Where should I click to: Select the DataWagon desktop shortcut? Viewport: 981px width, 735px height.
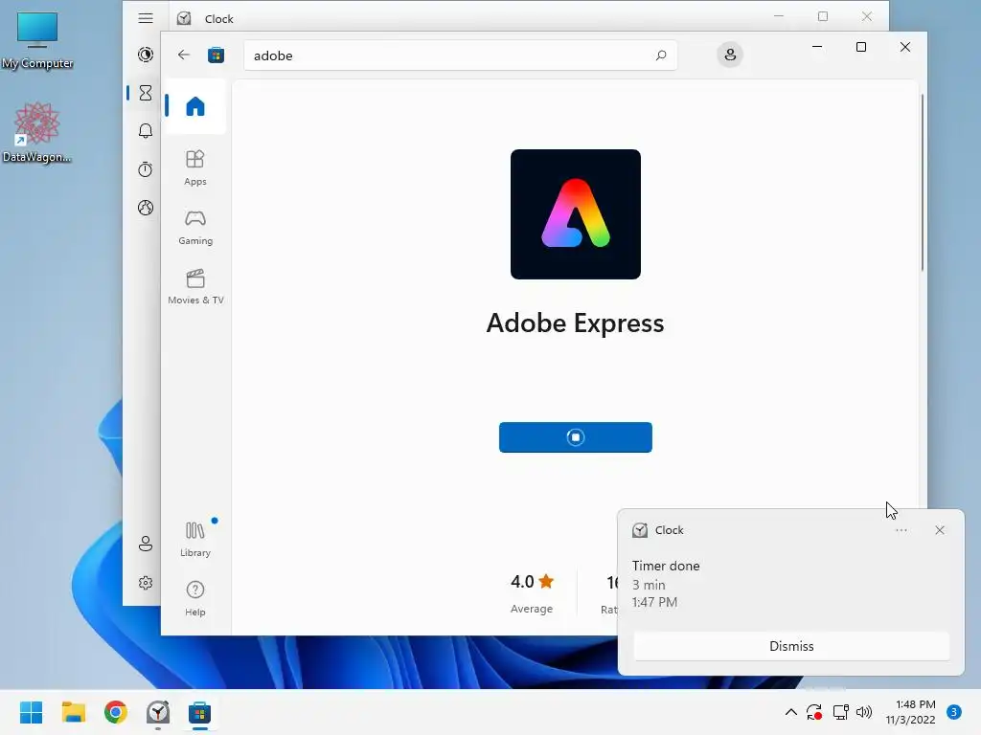pos(37,132)
